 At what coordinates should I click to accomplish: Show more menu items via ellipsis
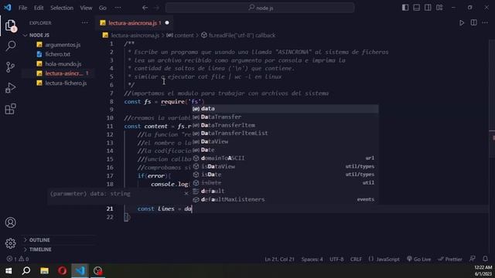click(x=118, y=8)
